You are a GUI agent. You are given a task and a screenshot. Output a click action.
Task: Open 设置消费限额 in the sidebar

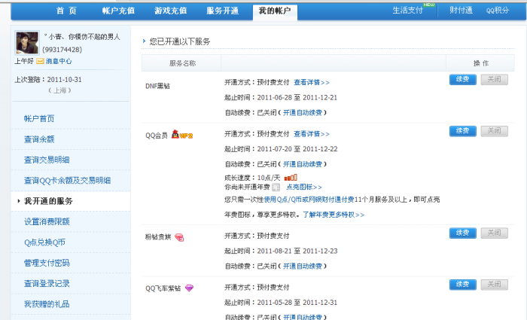click(47, 221)
